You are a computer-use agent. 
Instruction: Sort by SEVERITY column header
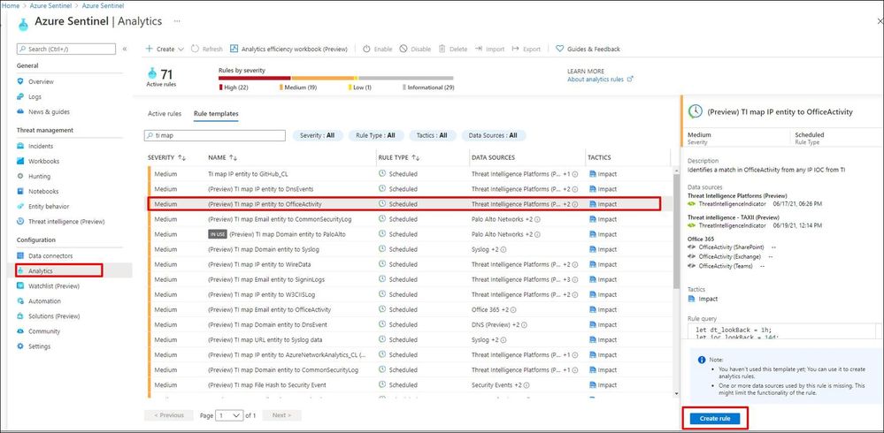(x=167, y=157)
